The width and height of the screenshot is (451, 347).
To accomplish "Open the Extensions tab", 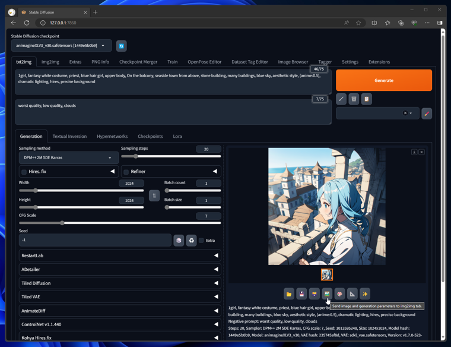I will (x=379, y=62).
